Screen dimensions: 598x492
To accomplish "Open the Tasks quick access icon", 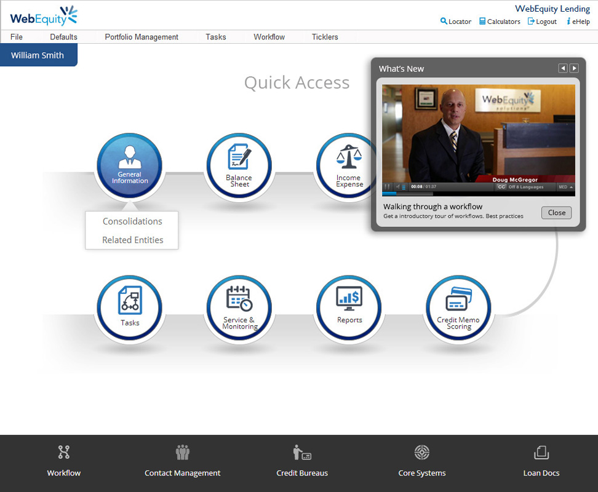I will point(130,307).
